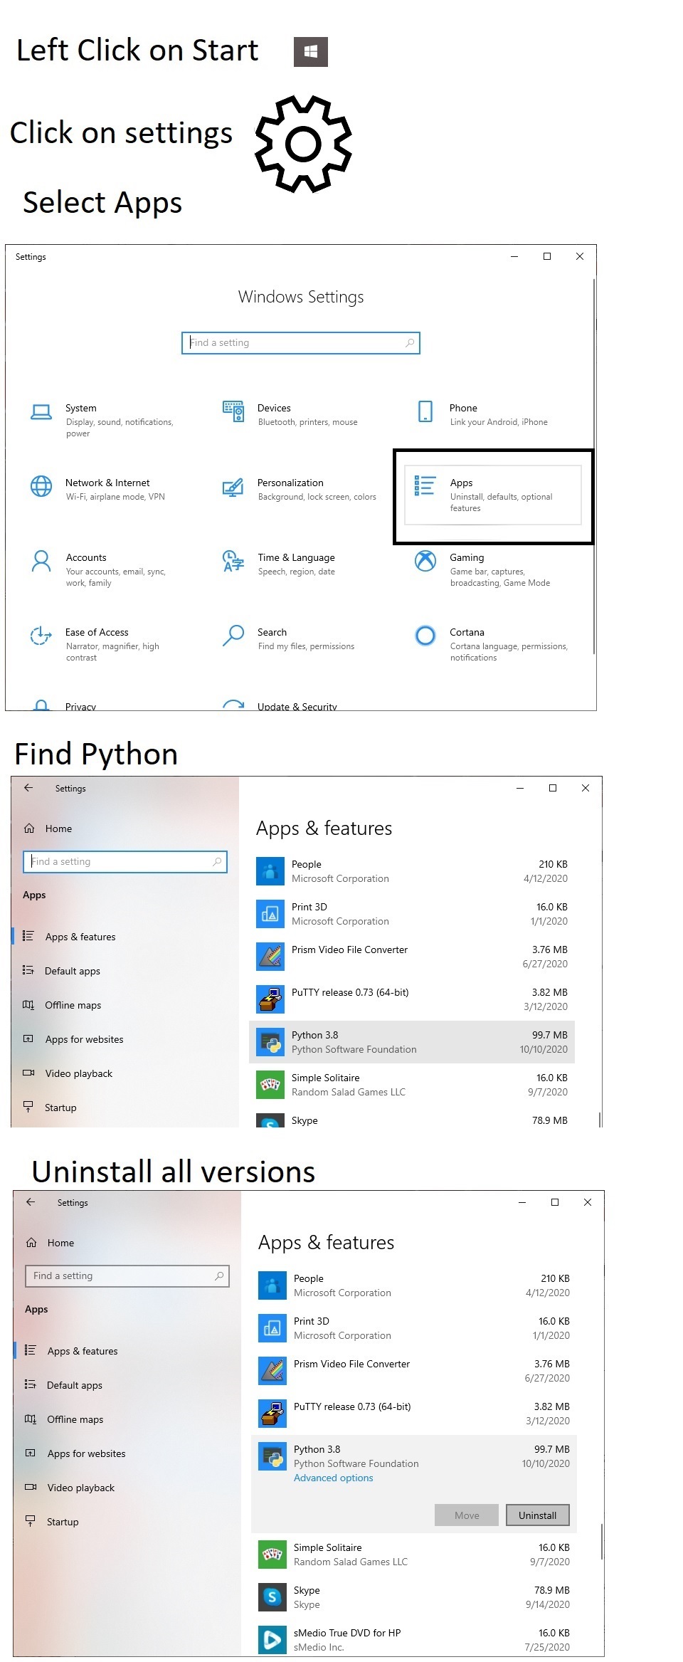The image size is (683, 1662).
Task: Open the Accounts settings category
Action: tap(85, 558)
